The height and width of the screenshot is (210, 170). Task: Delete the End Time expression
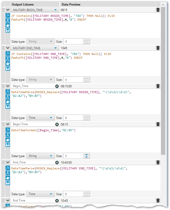158,200
